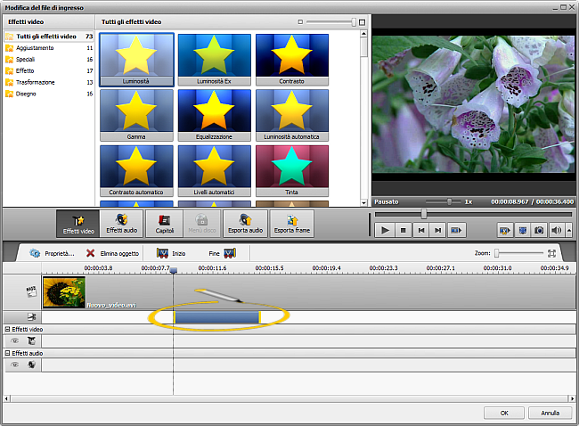
Task: Mute sound with the speaker button
Action: (555, 230)
